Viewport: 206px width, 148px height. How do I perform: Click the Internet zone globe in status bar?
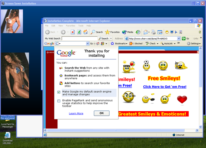point(174,135)
